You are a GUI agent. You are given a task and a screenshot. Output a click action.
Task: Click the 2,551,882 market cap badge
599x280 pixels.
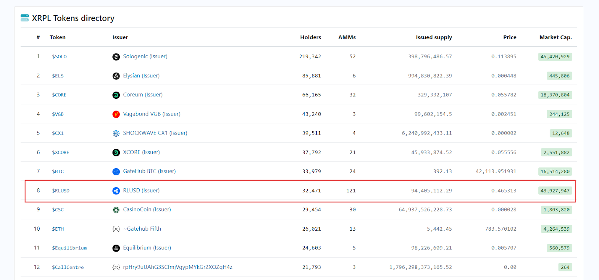pos(556,153)
